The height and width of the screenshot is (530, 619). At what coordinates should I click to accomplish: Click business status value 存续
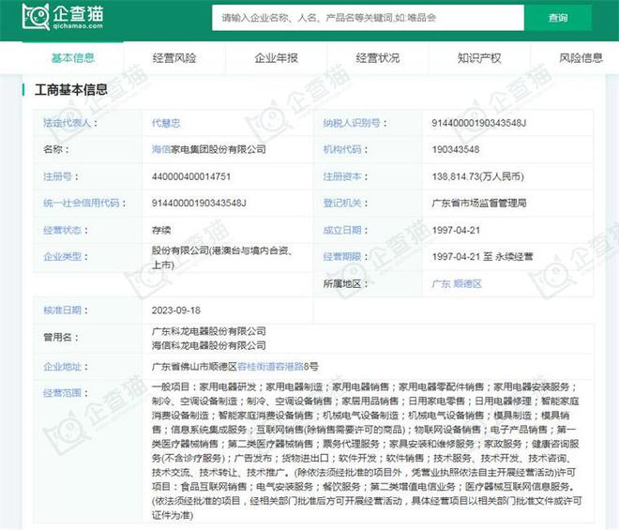coord(161,230)
